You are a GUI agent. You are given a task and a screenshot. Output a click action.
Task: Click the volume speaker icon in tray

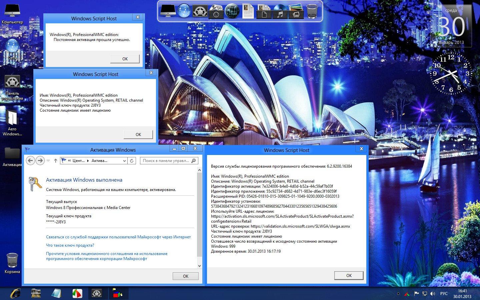(433, 294)
